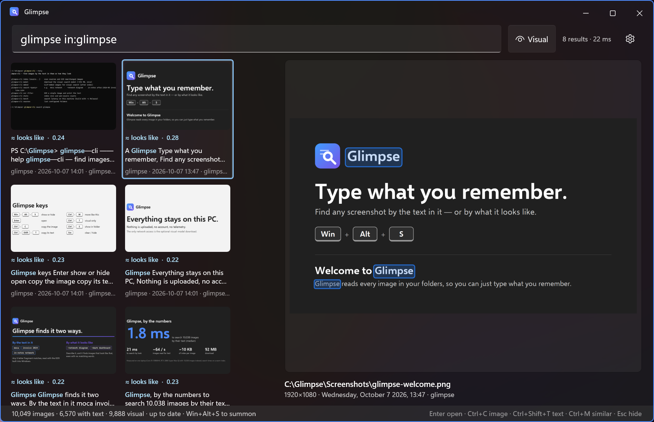Screen dimensions: 654x422
Task: Maximize the Glimpse window
Action: tap(613, 13)
